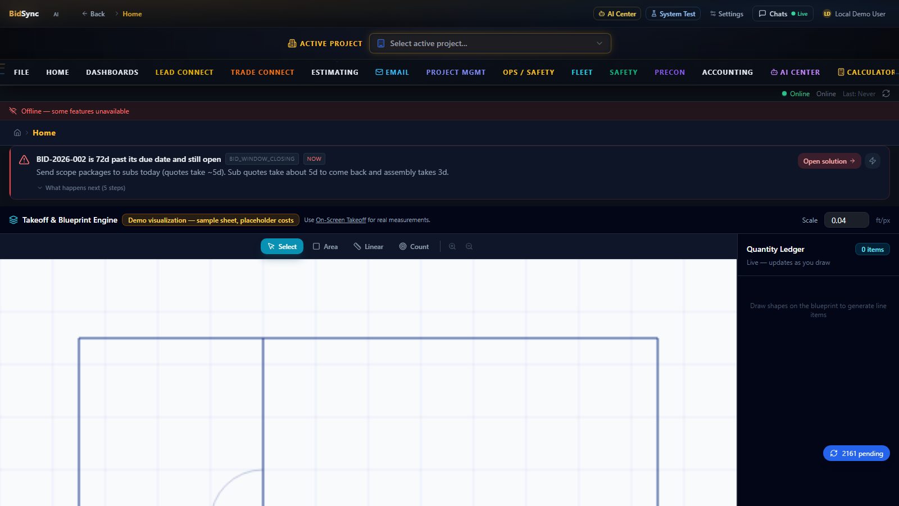
Task: Click the sync refresh icon beside Last: Never
Action: 886,93
